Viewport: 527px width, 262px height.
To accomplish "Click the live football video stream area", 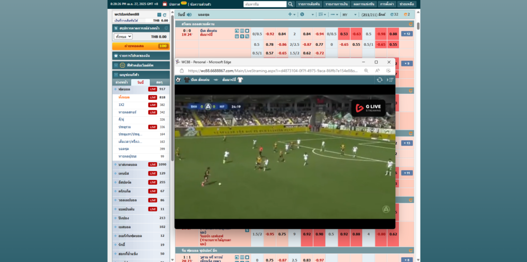I will point(285,156).
